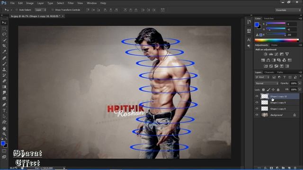Toggle lock all padlock icon

pos(278,90)
